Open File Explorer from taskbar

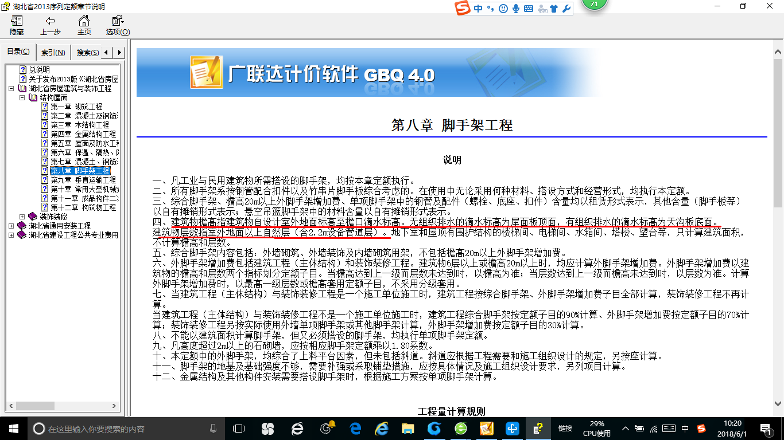tap(408, 429)
